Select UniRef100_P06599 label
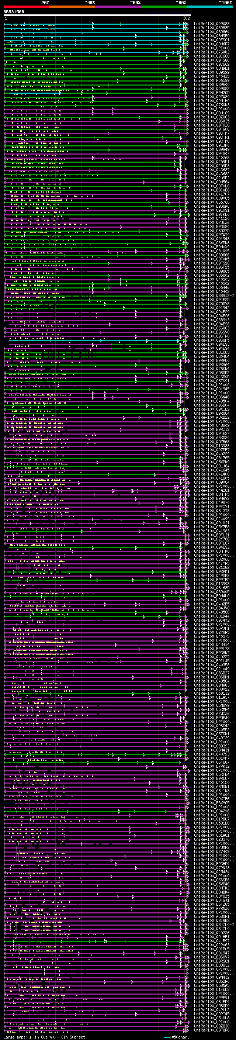This screenshot has height=1040, width=236. coord(212,80)
